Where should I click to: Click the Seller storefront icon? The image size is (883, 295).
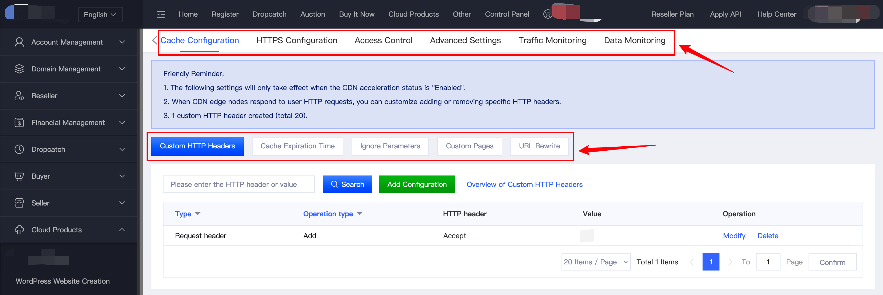point(19,203)
